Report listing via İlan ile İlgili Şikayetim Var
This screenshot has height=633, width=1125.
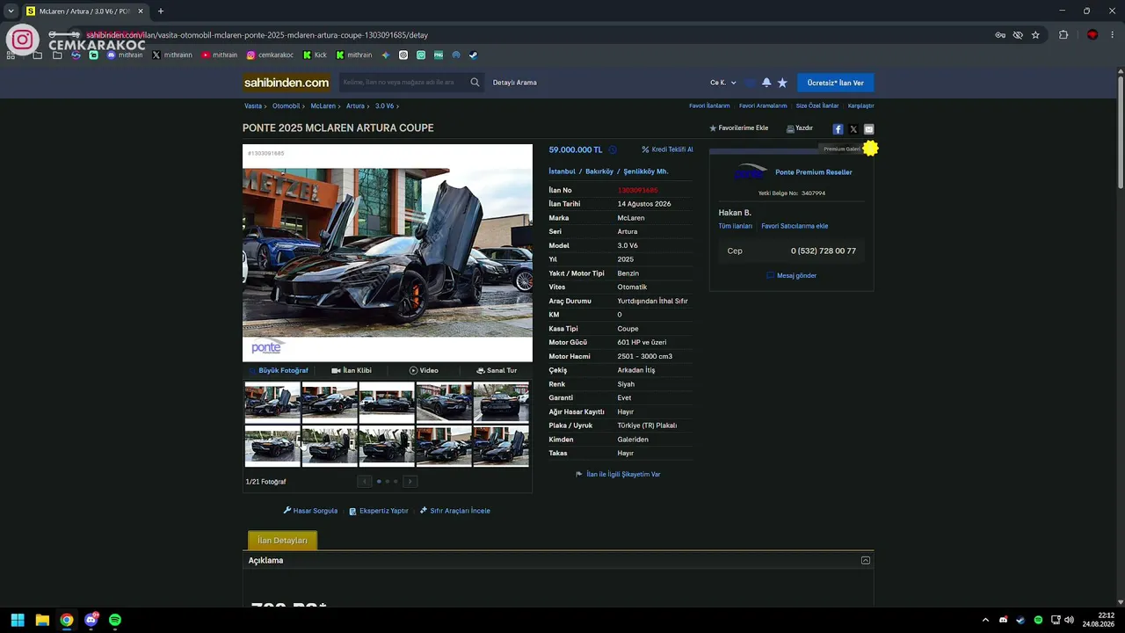[618, 474]
